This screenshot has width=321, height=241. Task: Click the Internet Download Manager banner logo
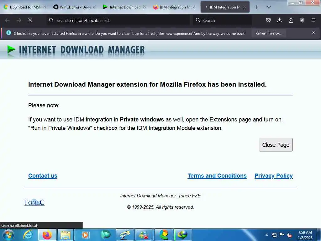point(76,50)
